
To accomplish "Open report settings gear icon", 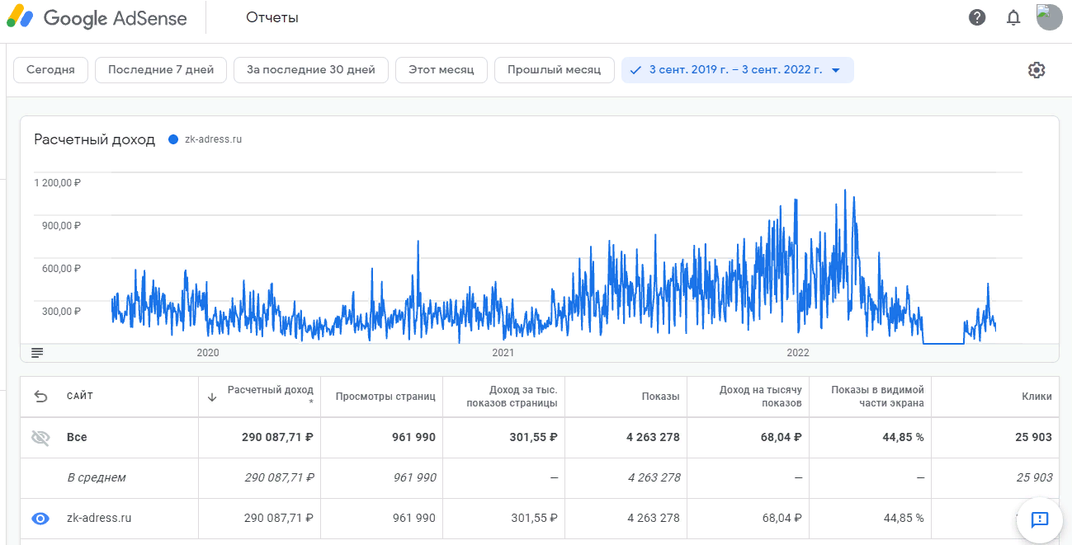I will (x=1037, y=70).
